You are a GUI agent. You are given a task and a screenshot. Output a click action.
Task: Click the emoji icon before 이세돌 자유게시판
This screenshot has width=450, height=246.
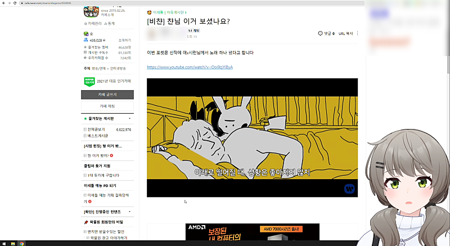(x=149, y=12)
